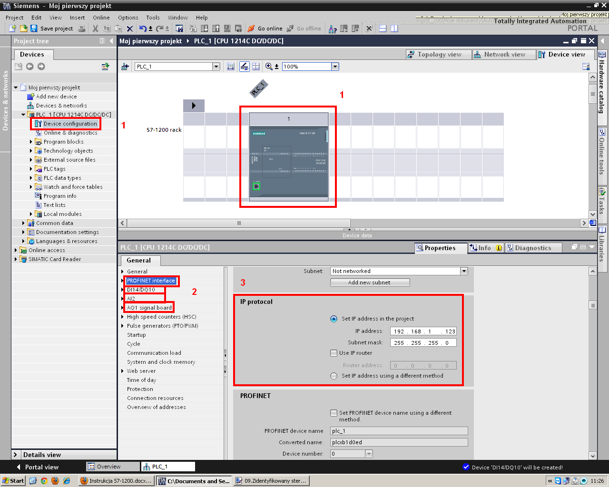Click the Paste icon in toolbar
Image resolution: width=609 pixels, height=487 pixels.
[x=118, y=29]
